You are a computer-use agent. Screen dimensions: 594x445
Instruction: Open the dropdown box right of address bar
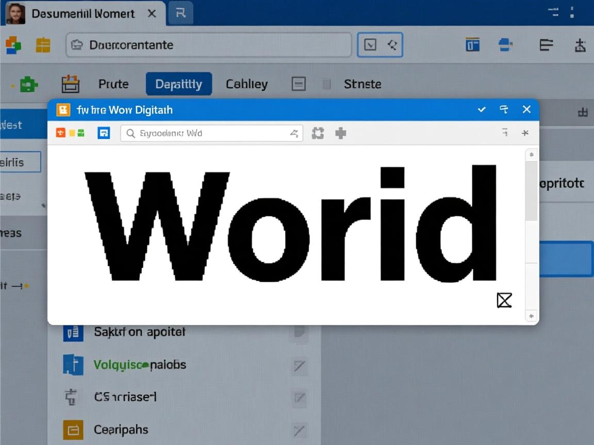point(379,45)
